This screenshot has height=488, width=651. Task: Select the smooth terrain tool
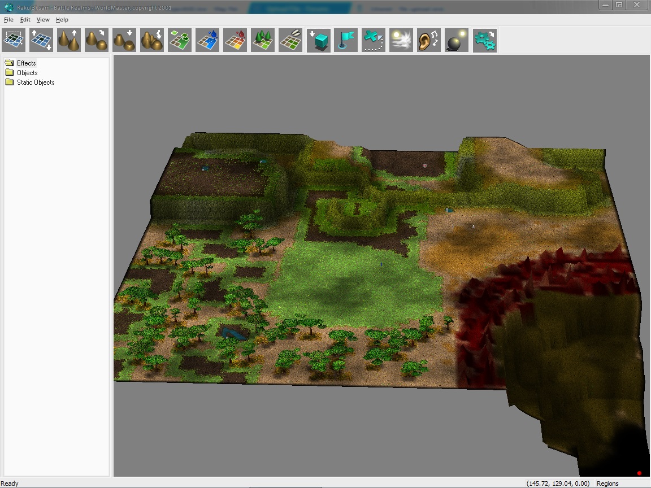(x=96, y=40)
